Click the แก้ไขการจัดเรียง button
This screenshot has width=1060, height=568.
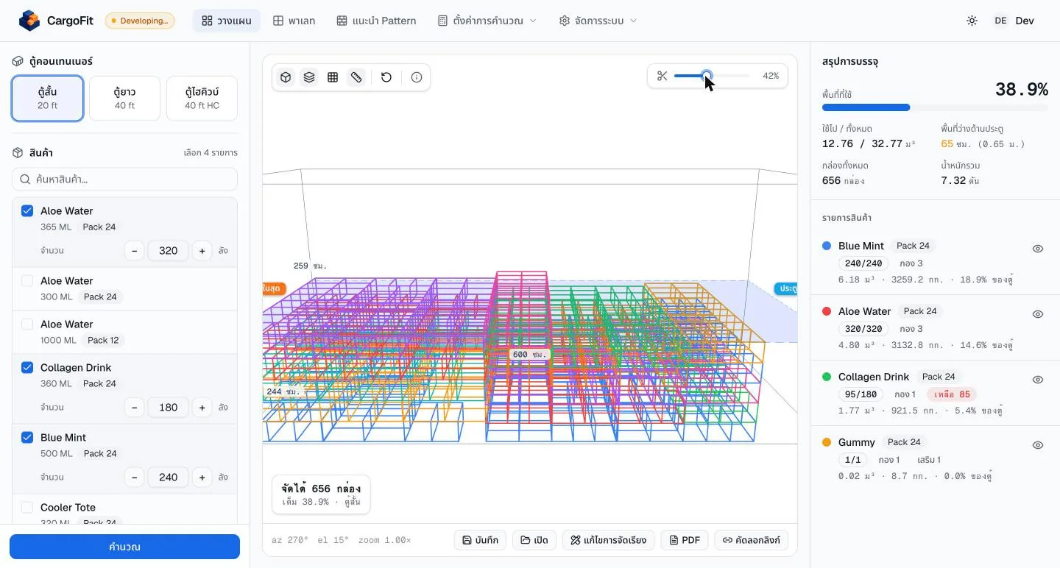609,540
